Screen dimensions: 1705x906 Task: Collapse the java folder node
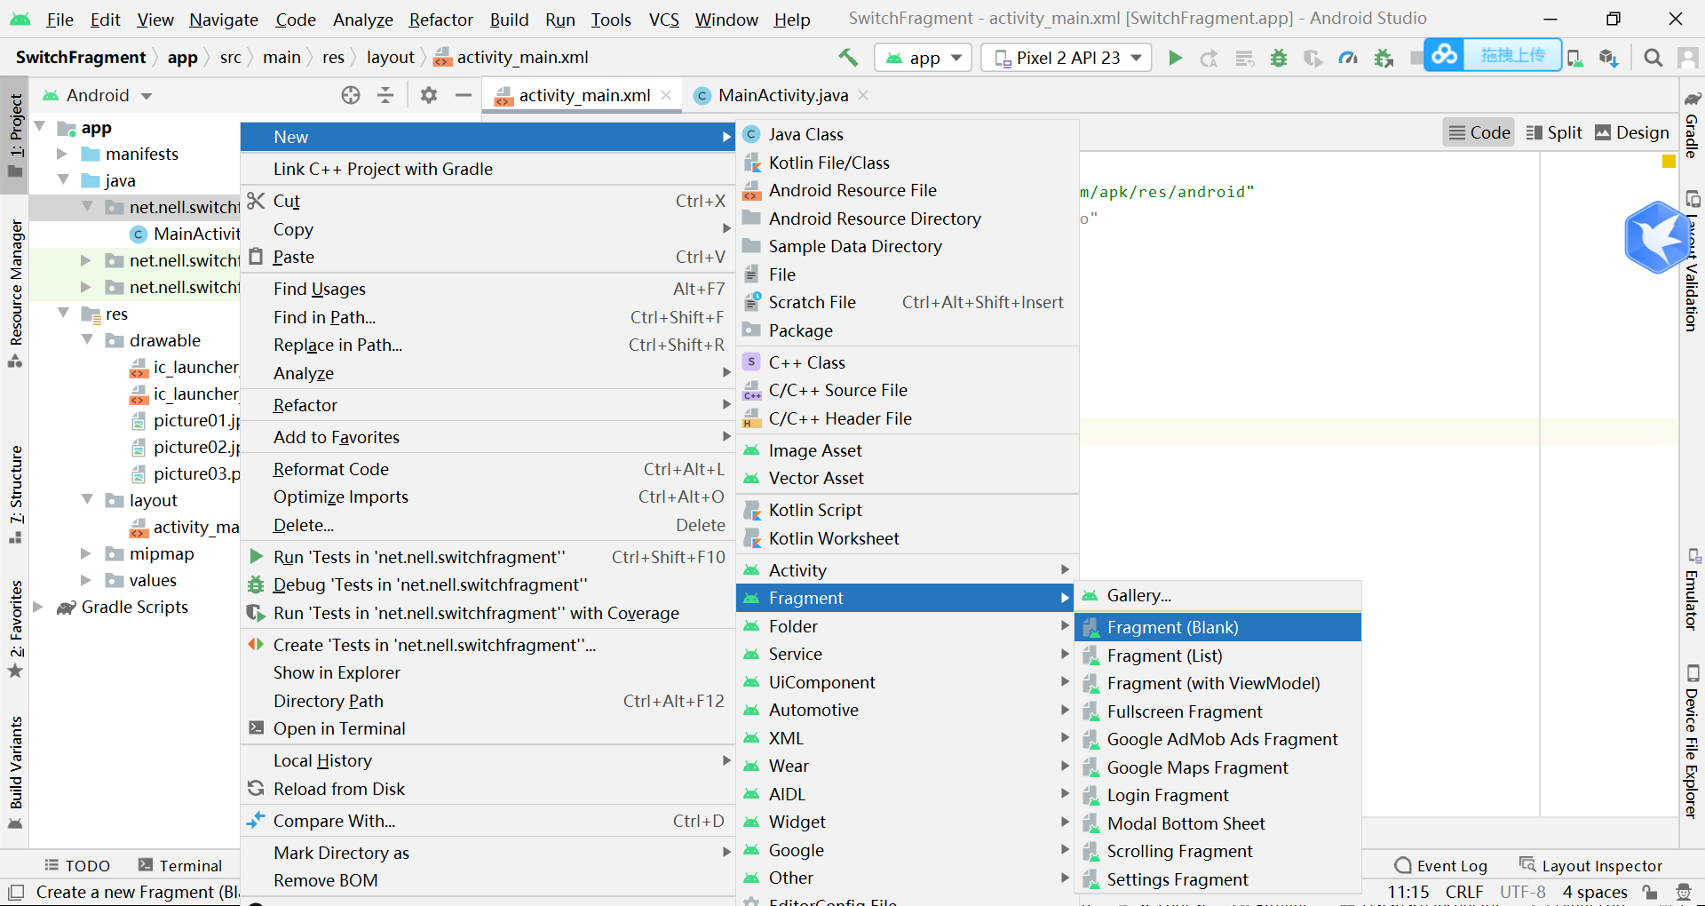coord(63,180)
